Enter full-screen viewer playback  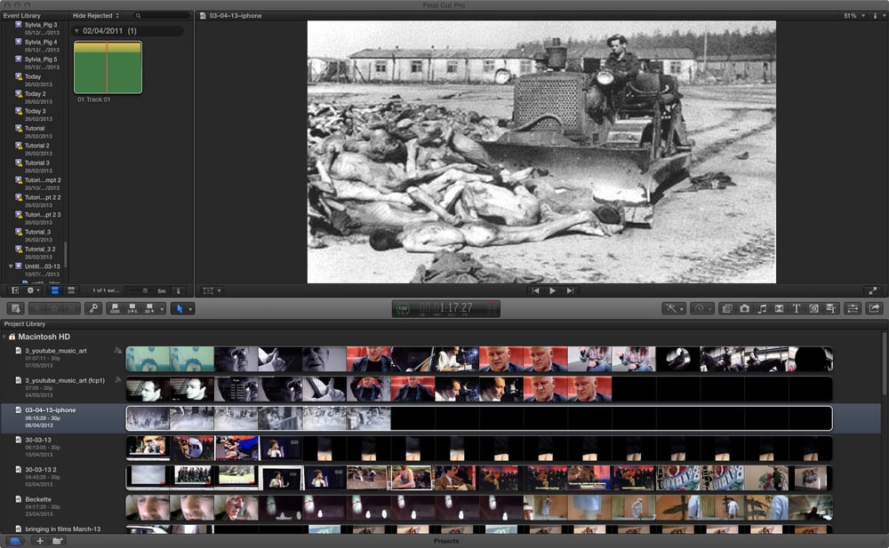(x=872, y=290)
